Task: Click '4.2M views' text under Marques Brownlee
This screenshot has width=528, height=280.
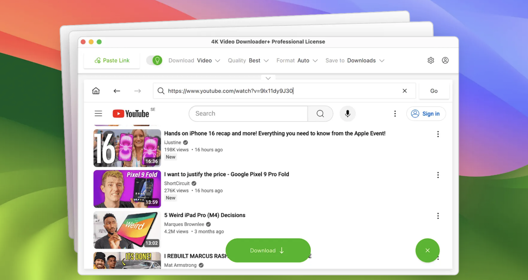Action: pyautogui.click(x=176, y=231)
